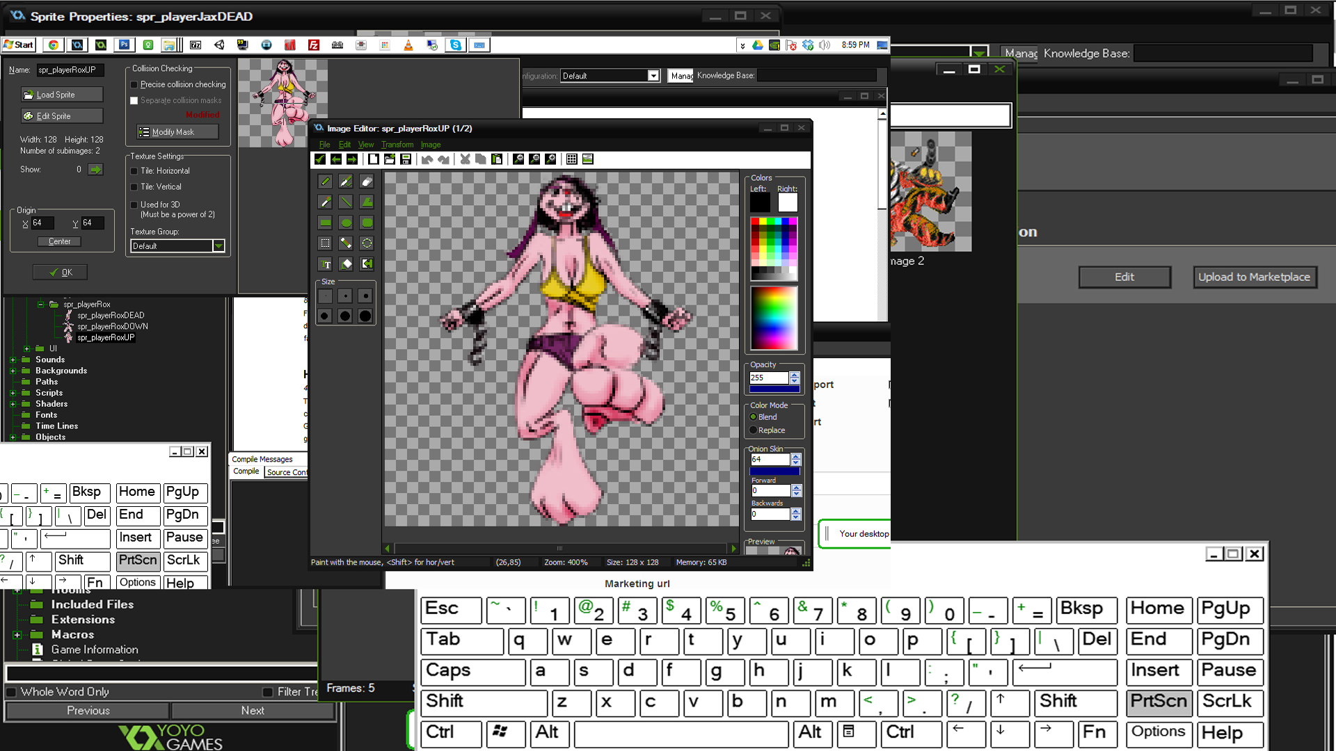Screen dimensions: 1336x751
Task: Open the Transform menu in editor
Action: click(x=397, y=144)
